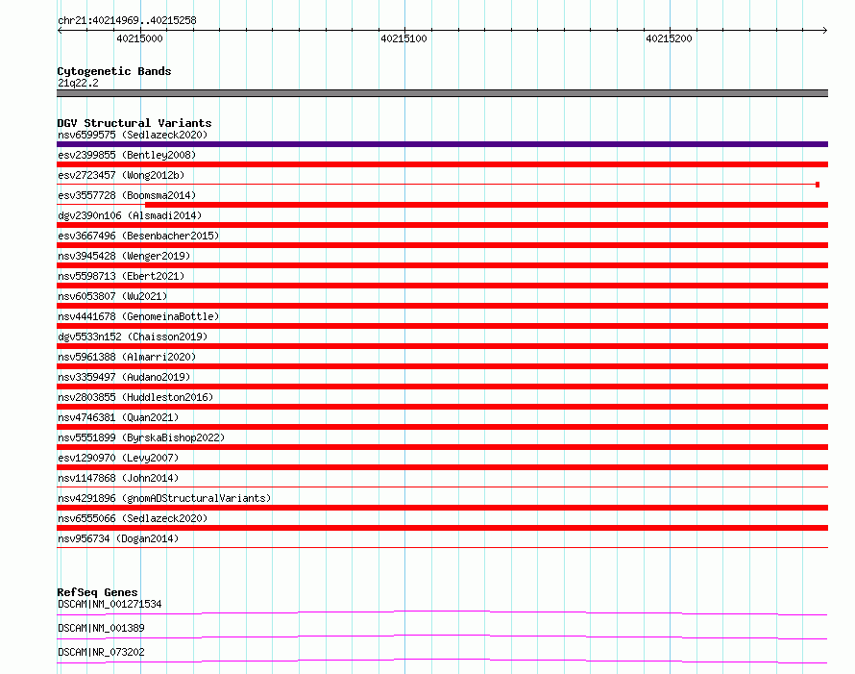Click the small red block on esv2723457 line

[818, 185]
